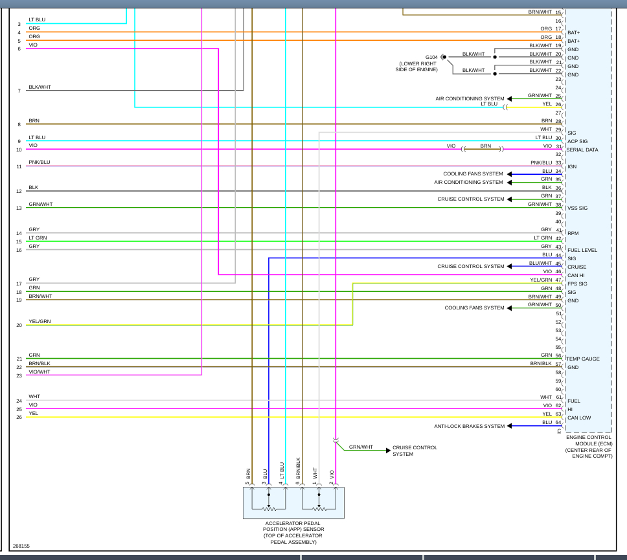
Task: Open the ANTI-LOCK BRAKES SYSTEM reference
Action: (x=470, y=427)
